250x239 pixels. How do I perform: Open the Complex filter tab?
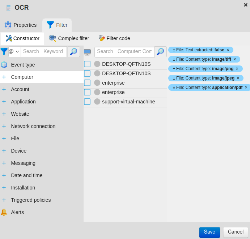[x=69, y=38]
